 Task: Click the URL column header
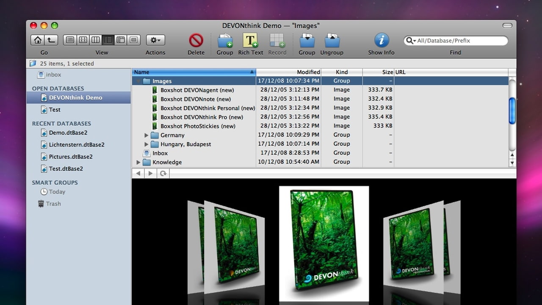(x=451, y=72)
